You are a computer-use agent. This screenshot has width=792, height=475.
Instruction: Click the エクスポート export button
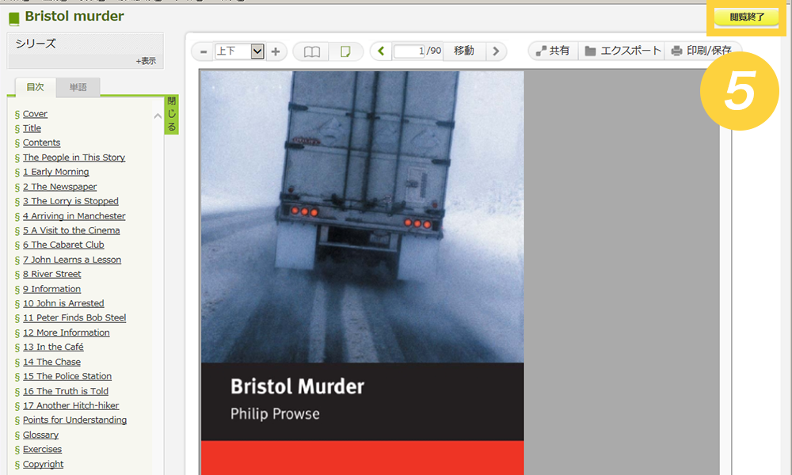coord(623,51)
